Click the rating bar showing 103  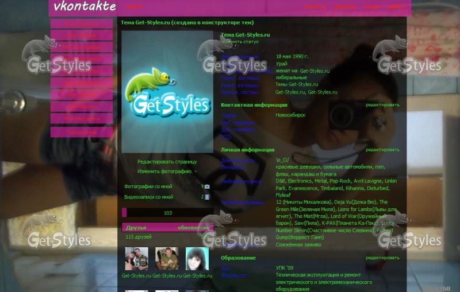[x=167, y=213]
